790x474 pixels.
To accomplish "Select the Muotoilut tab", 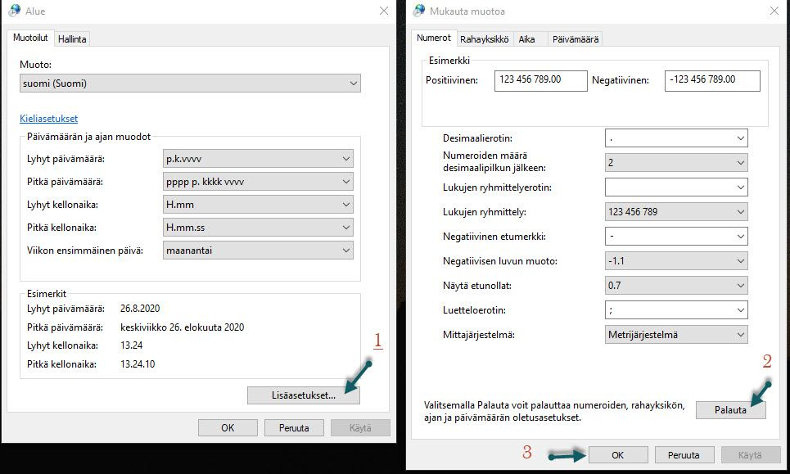I will pos(30,38).
